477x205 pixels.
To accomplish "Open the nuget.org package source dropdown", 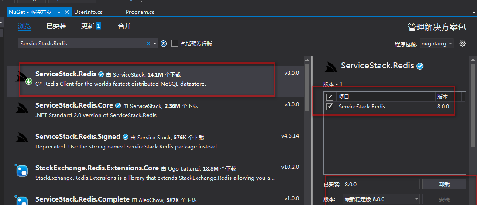I will click(436, 44).
